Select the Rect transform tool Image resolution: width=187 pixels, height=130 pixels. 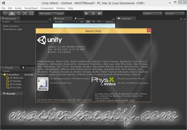[x=31, y=14]
